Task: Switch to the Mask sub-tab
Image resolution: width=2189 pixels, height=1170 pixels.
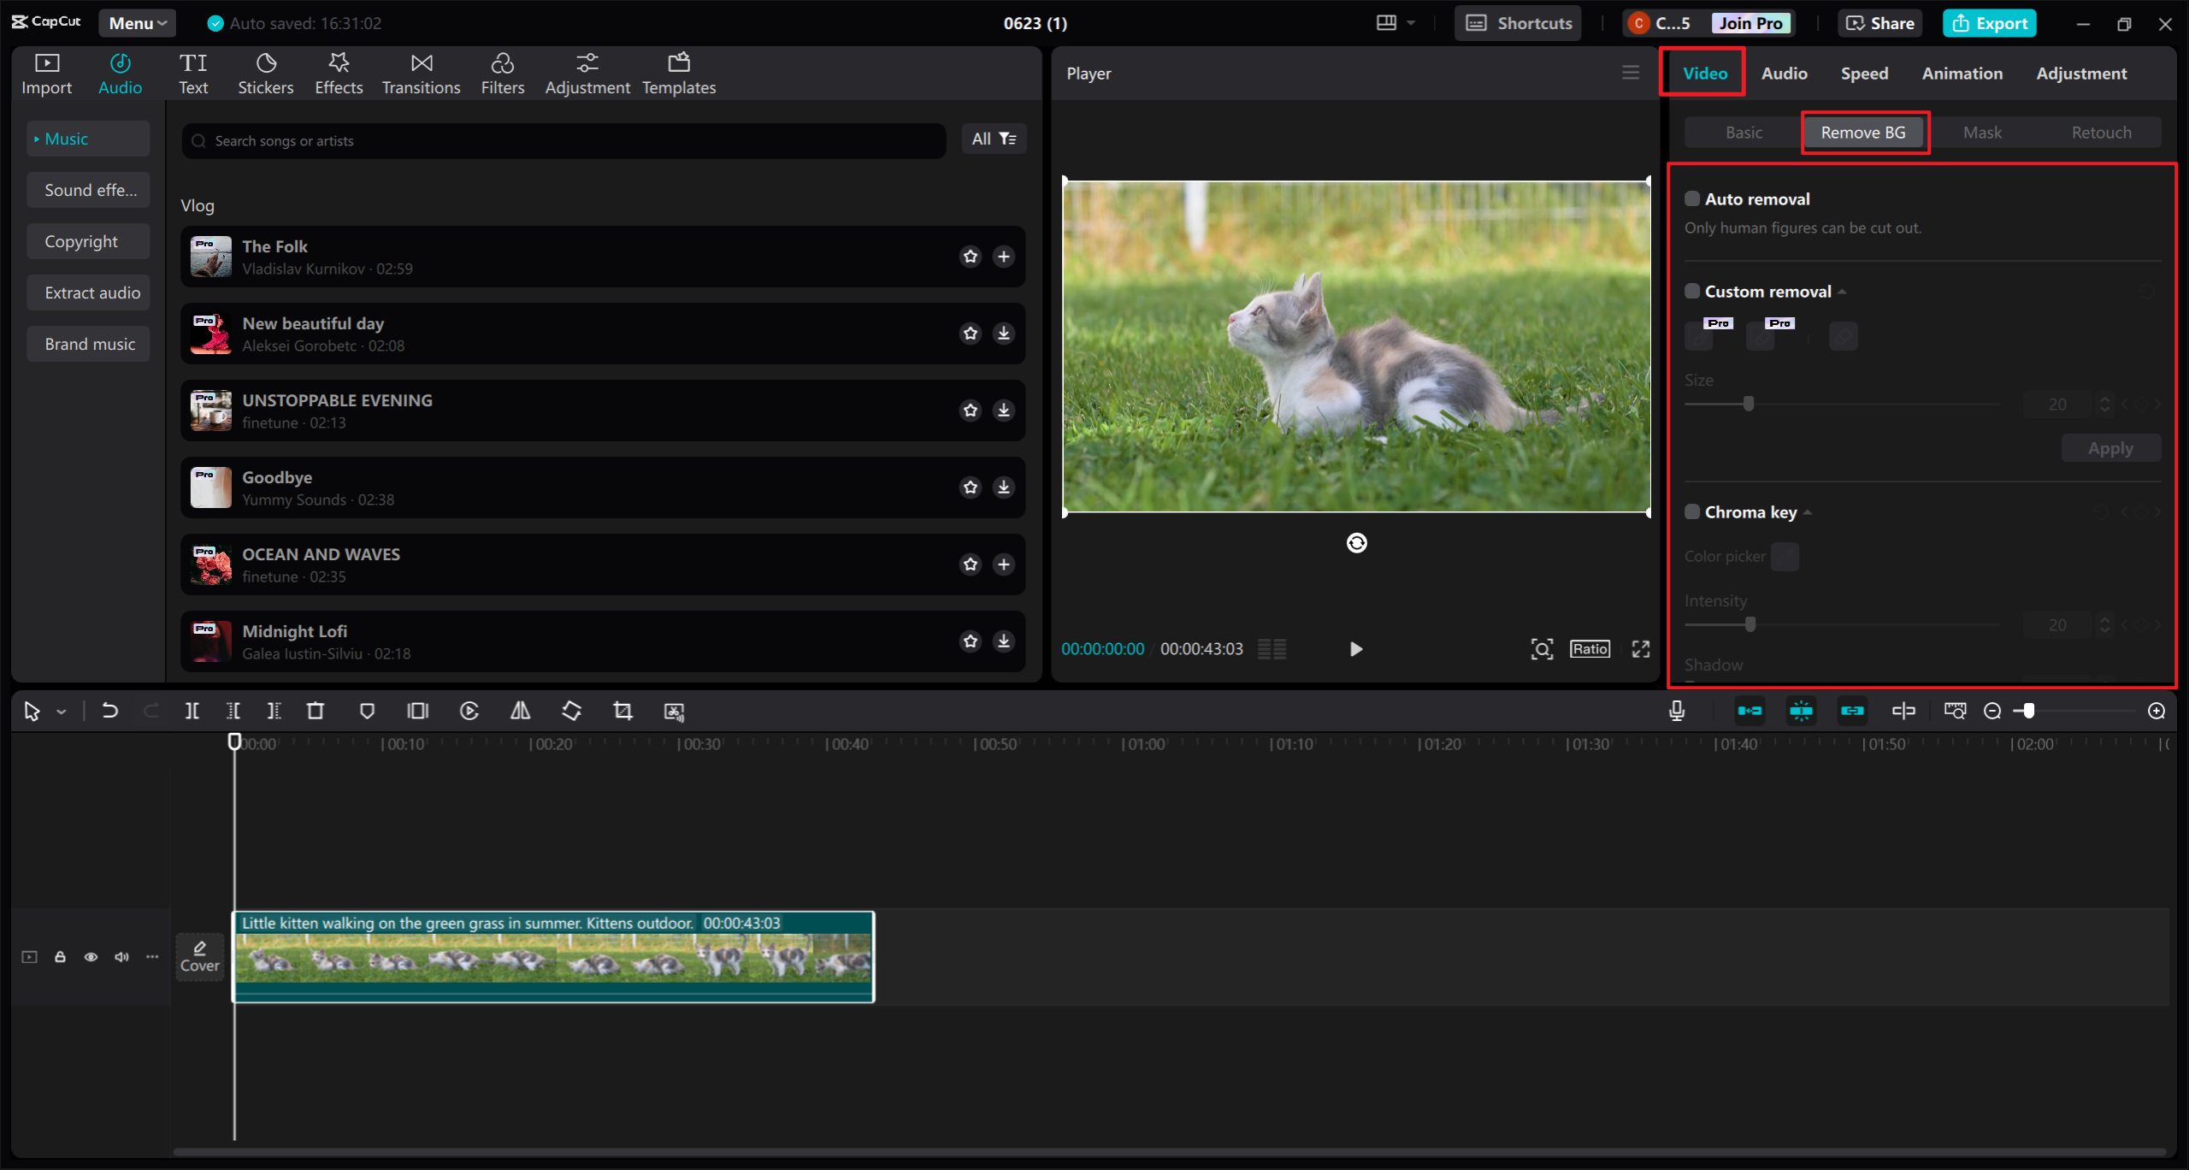Action: click(1982, 133)
